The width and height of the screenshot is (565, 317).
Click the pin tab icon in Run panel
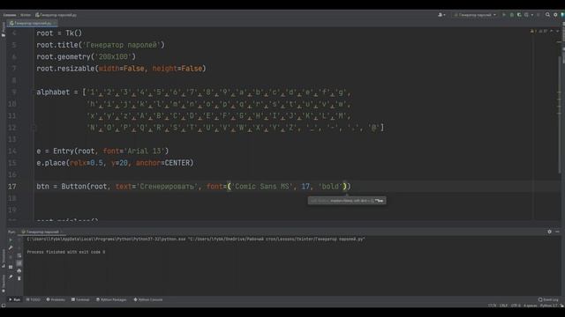pos(11,276)
